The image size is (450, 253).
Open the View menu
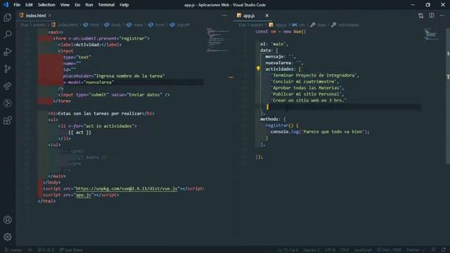point(65,5)
